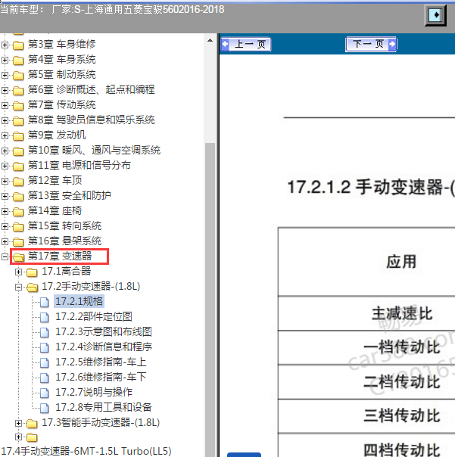Image resolution: width=455 pixels, height=457 pixels.
Task: Select 第8章 驾驶员信息和娱乐系统 label
Action: click(91, 120)
